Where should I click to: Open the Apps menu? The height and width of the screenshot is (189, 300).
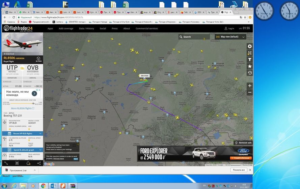[50, 29]
